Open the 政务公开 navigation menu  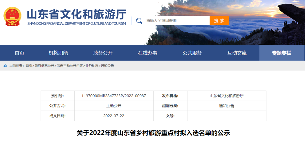coord(103,53)
